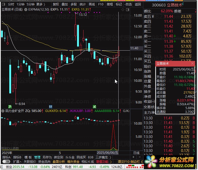The width and height of the screenshot is (198, 170).
Task: Select the 指标B tab
Action: (x=17, y=157)
